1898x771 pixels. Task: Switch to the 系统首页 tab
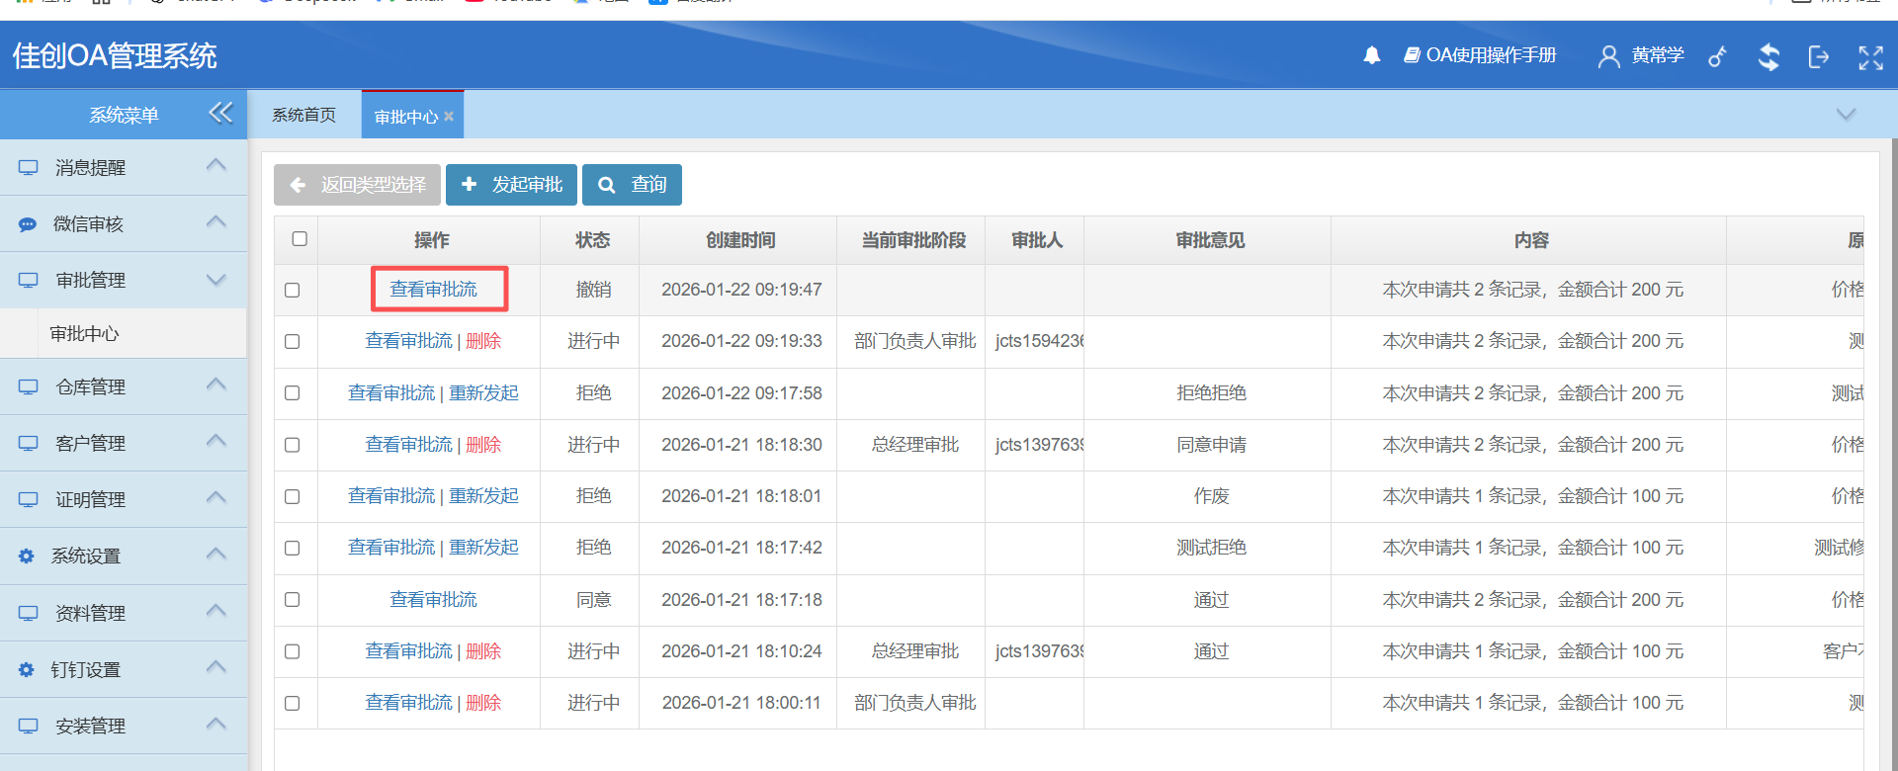pyautogui.click(x=304, y=115)
